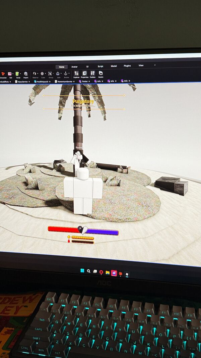Expand the Anchor tool dropdown arrow
Screen dimensions: 201x358
69,73
